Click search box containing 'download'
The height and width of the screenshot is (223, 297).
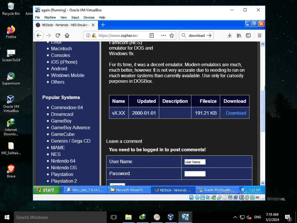click(197, 35)
